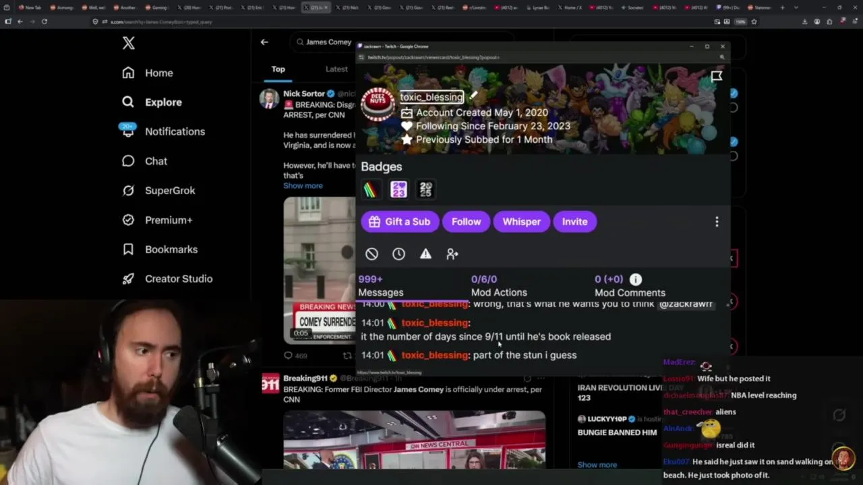Ban toxic_blessing with the ban icon
This screenshot has width=863, height=485.
371,254
